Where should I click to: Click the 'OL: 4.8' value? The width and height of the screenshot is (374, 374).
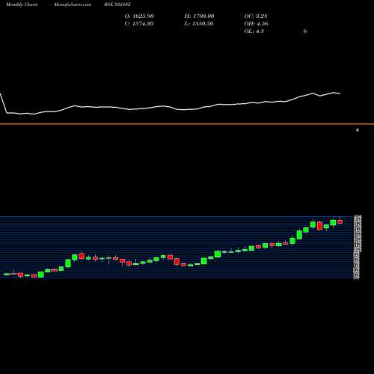tap(254, 31)
